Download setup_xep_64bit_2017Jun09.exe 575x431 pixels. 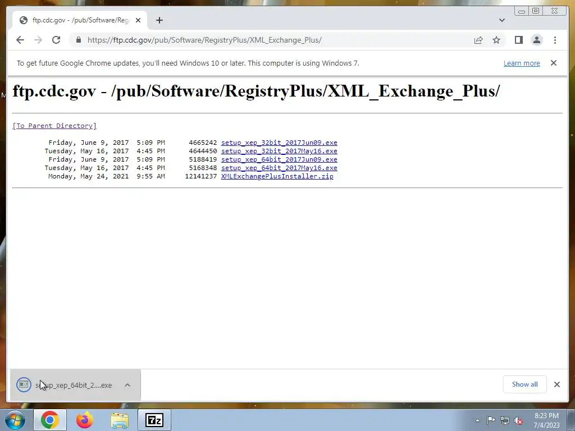point(279,159)
